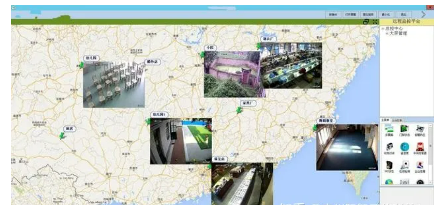This screenshot has width=442, height=205.
Task: Switch to the 主菜单 tab
Action: click(385, 120)
